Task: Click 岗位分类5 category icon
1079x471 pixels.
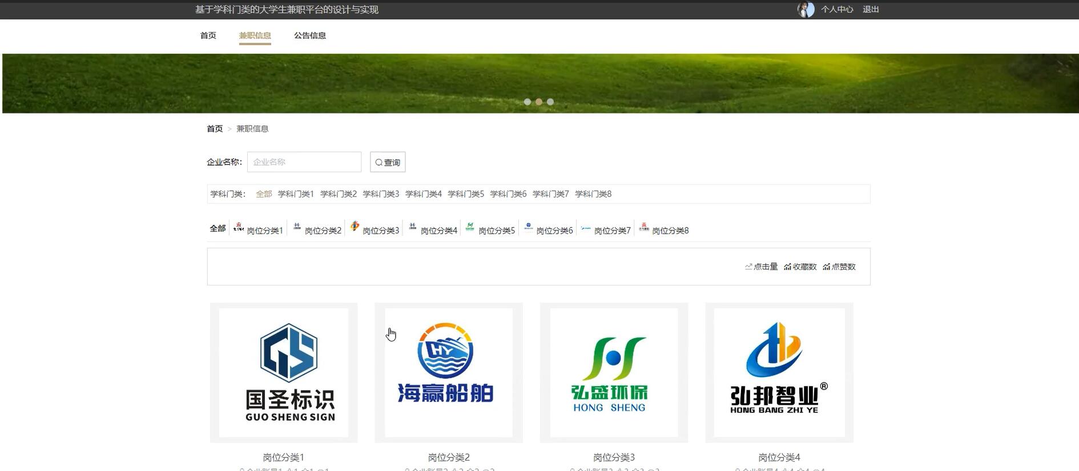Action: click(x=470, y=227)
